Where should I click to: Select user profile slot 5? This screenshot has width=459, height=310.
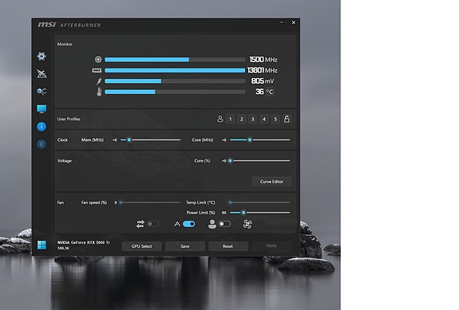(275, 119)
